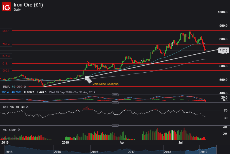This screenshot has width=230, height=154.
Task: Select the VOLUME indicator label
Action: pyautogui.click(x=10, y=130)
